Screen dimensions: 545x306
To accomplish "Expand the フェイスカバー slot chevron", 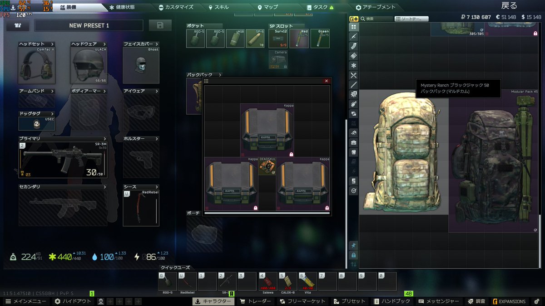I will [157, 44].
